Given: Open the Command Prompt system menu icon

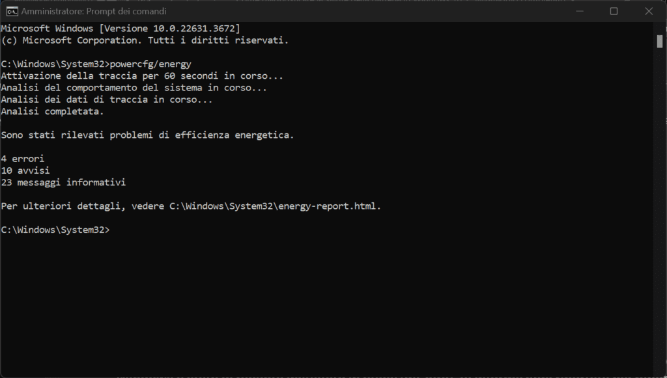Looking at the screenshot, I should coord(10,11).
